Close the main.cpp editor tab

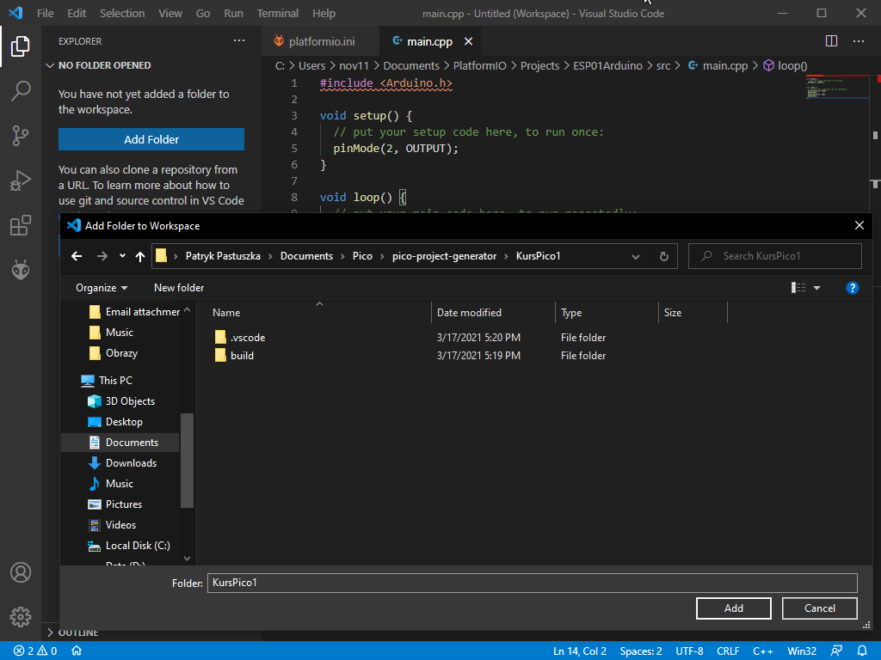469,41
